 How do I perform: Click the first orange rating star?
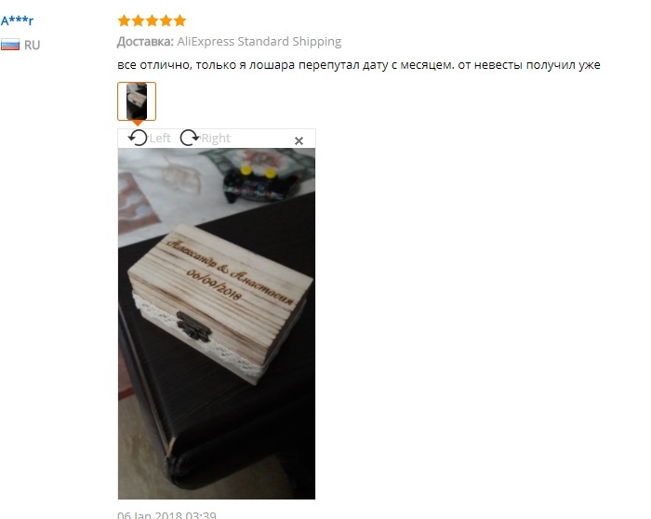click(x=124, y=20)
